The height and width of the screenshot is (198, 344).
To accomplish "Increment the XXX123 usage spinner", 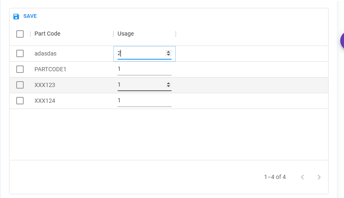I will 168,83.
